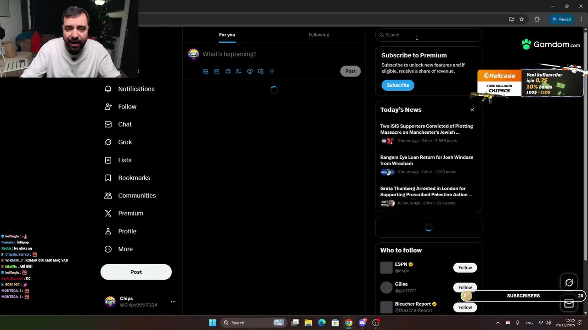
Task: Follow the ESPN account
Action: pyautogui.click(x=465, y=268)
